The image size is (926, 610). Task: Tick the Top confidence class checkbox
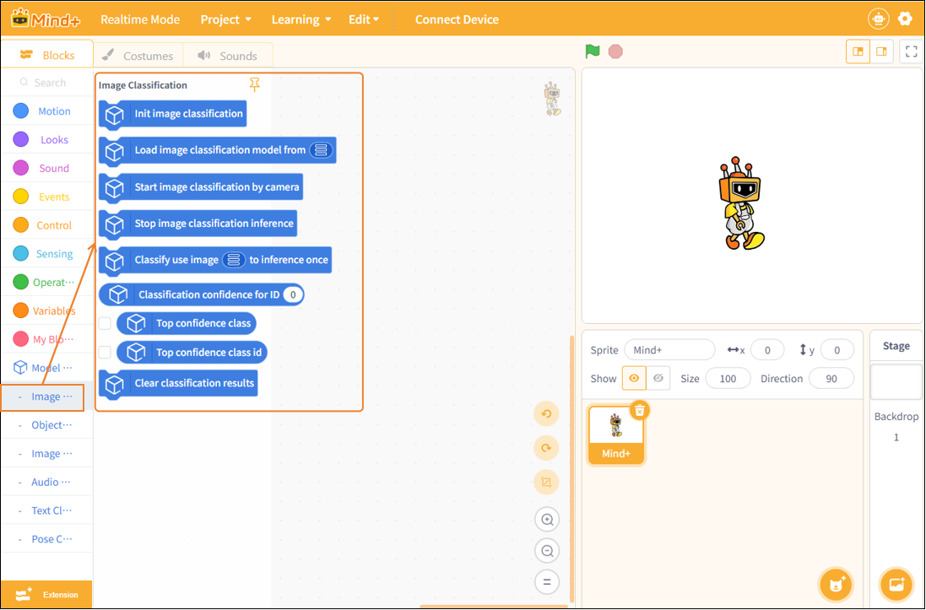click(105, 323)
